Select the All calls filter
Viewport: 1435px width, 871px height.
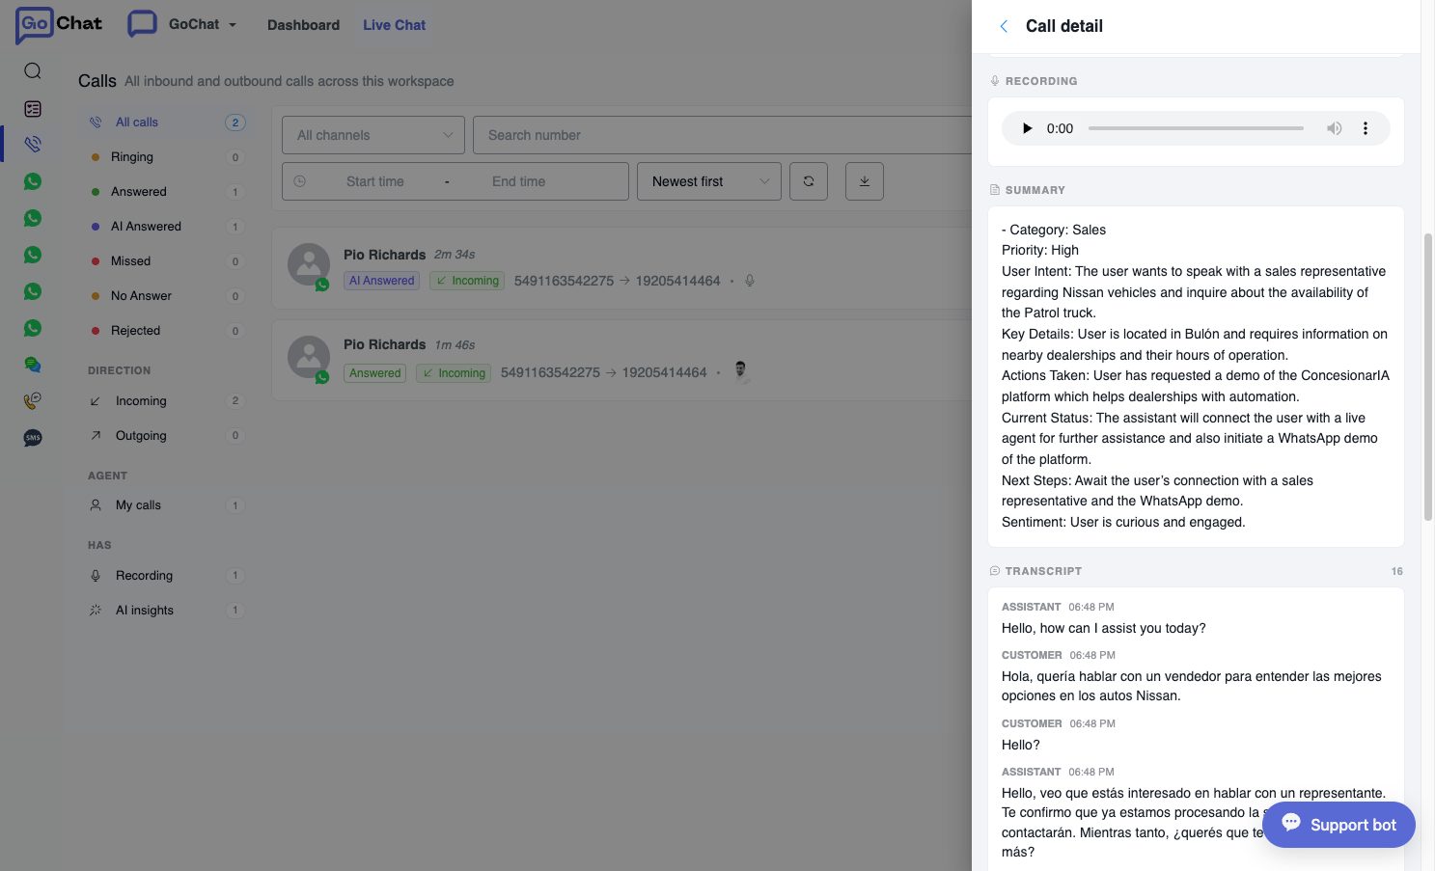(x=166, y=122)
